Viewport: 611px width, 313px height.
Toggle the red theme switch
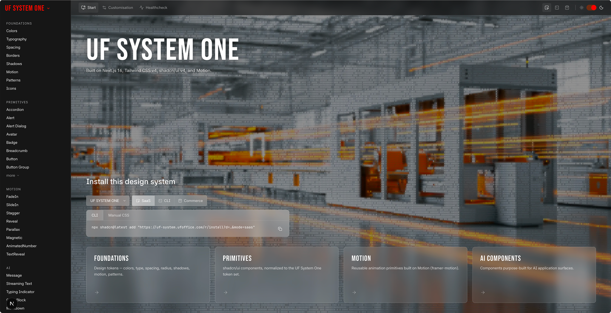[x=591, y=8]
